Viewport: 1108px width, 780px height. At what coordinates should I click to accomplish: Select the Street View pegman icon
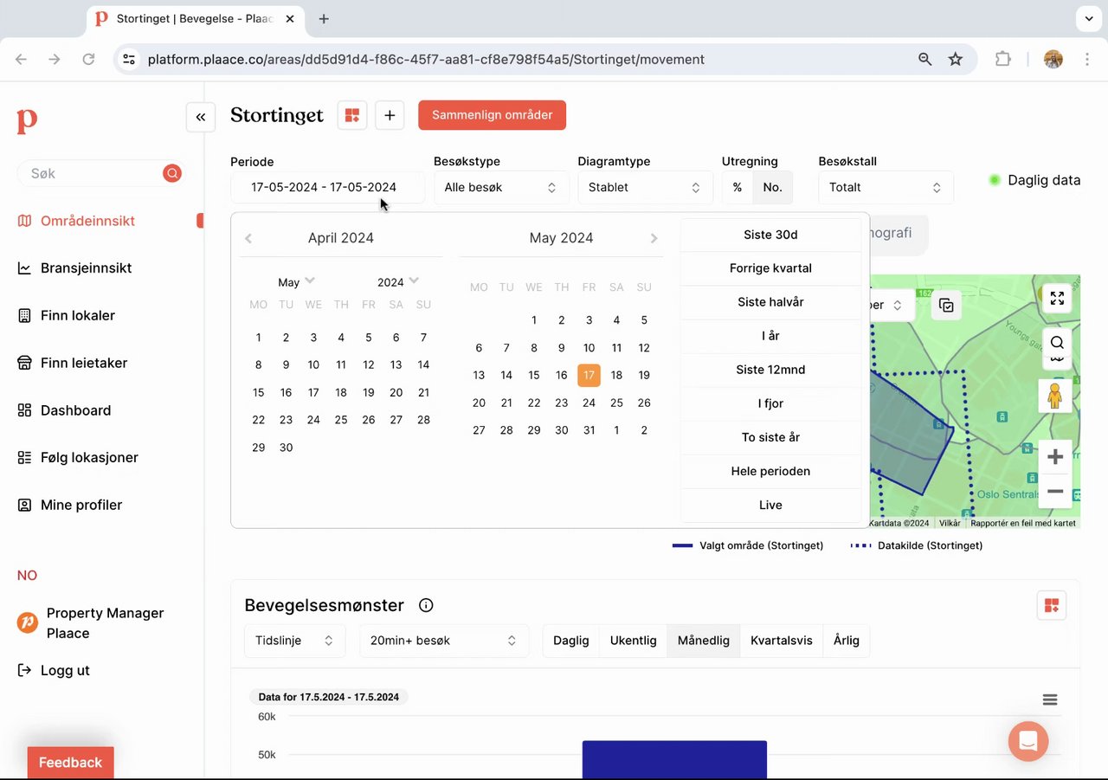pos(1054,396)
